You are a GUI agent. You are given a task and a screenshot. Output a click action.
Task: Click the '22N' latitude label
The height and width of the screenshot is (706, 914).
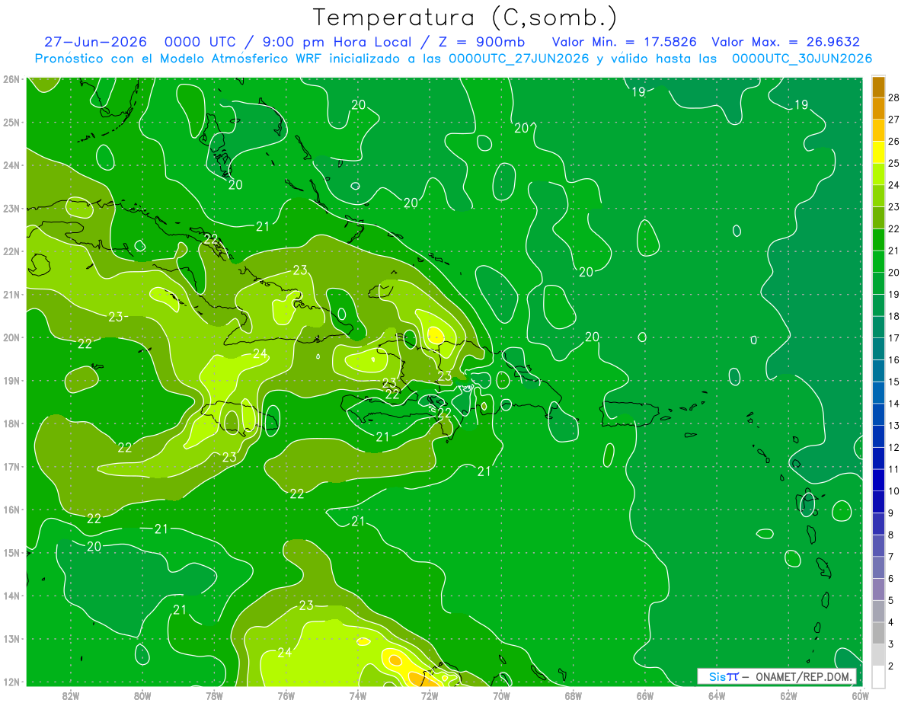[11, 251]
